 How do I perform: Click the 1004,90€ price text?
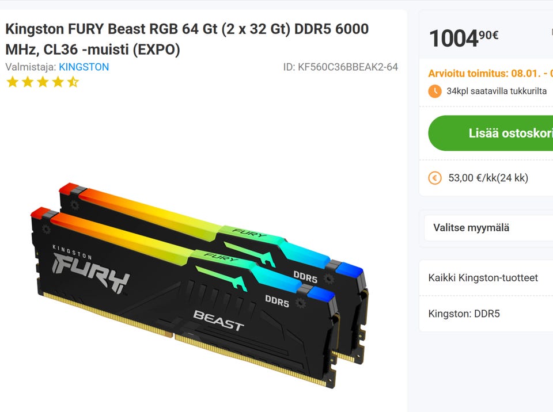(x=464, y=38)
